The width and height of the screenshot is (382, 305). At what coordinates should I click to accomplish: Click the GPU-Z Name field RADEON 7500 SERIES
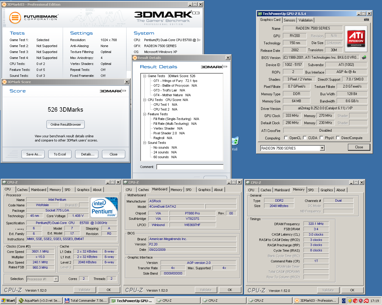[313, 28]
